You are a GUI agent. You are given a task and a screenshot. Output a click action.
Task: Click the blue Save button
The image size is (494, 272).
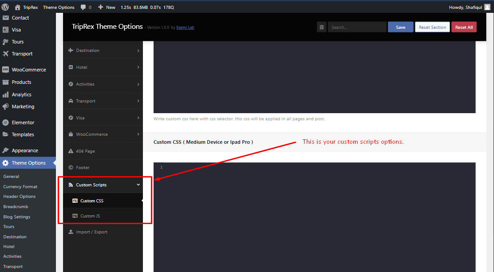pyautogui.click(x=400, y=27)
